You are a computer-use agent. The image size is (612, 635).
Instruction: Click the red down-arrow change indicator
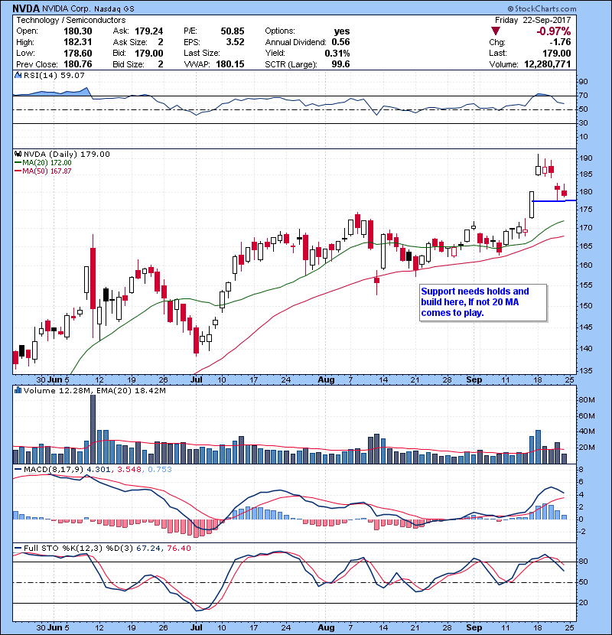pos(496,31)
